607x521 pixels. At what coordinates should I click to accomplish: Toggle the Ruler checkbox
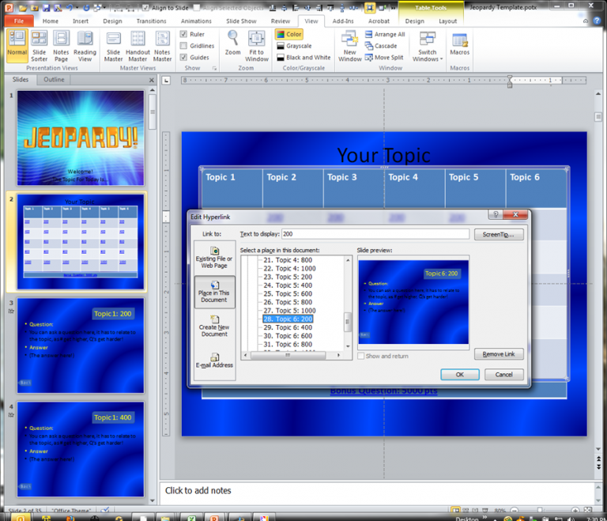(x=183, y=34)
